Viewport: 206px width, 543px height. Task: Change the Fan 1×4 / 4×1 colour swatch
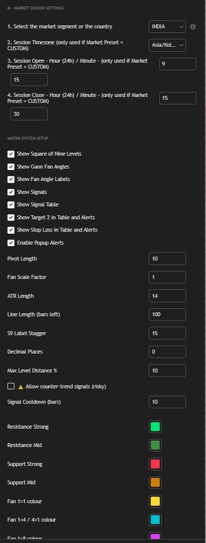tap(155, 520)
